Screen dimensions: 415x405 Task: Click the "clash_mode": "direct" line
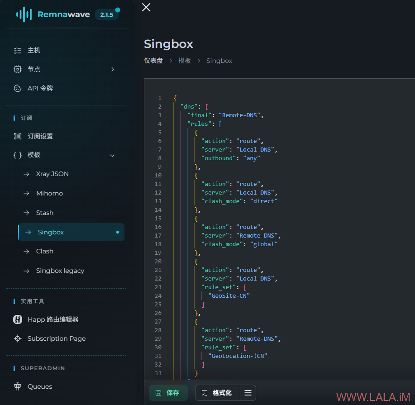coord(239,201)
